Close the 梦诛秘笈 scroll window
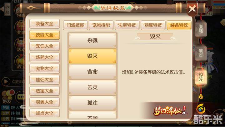Screen dimensions: 225x127 [x=192, y=9]
